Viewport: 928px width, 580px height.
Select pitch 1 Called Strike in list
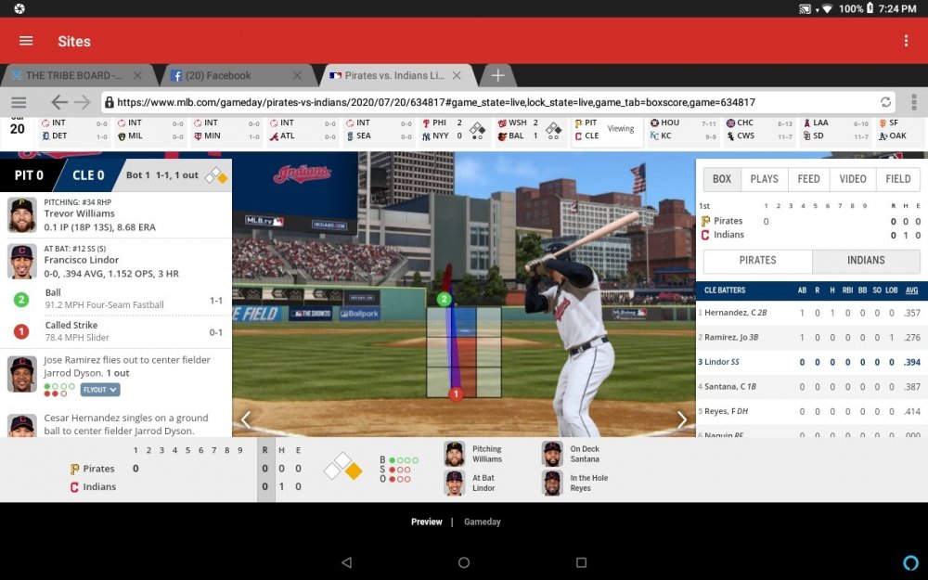(116, 332)
